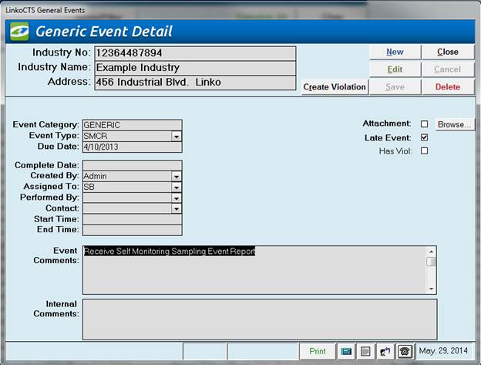Click the green Print button
481x365 pixels.
[x=318, y=351]
